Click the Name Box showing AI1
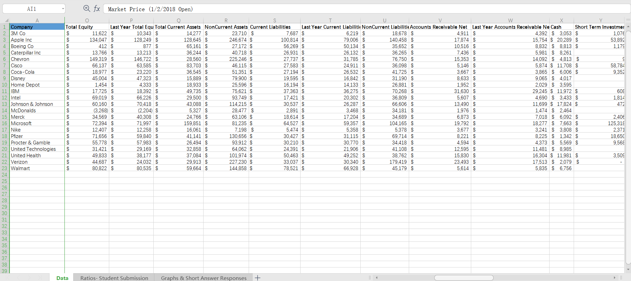Screen dimensions: 631x281 32,9
